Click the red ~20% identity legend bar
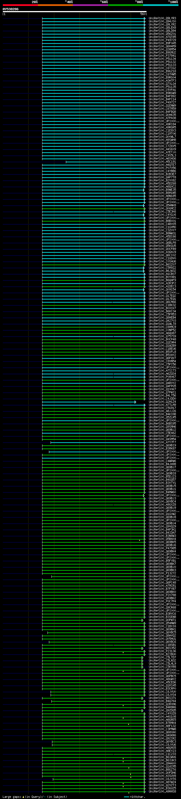 (20, 5)
